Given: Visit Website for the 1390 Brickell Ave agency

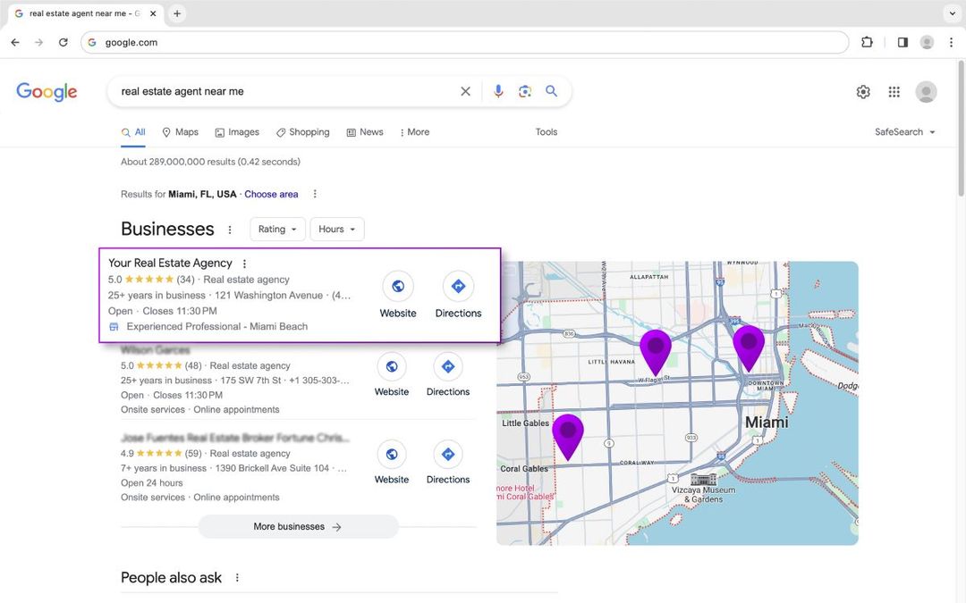Looking at the screenshot, I should pos(392,463).
